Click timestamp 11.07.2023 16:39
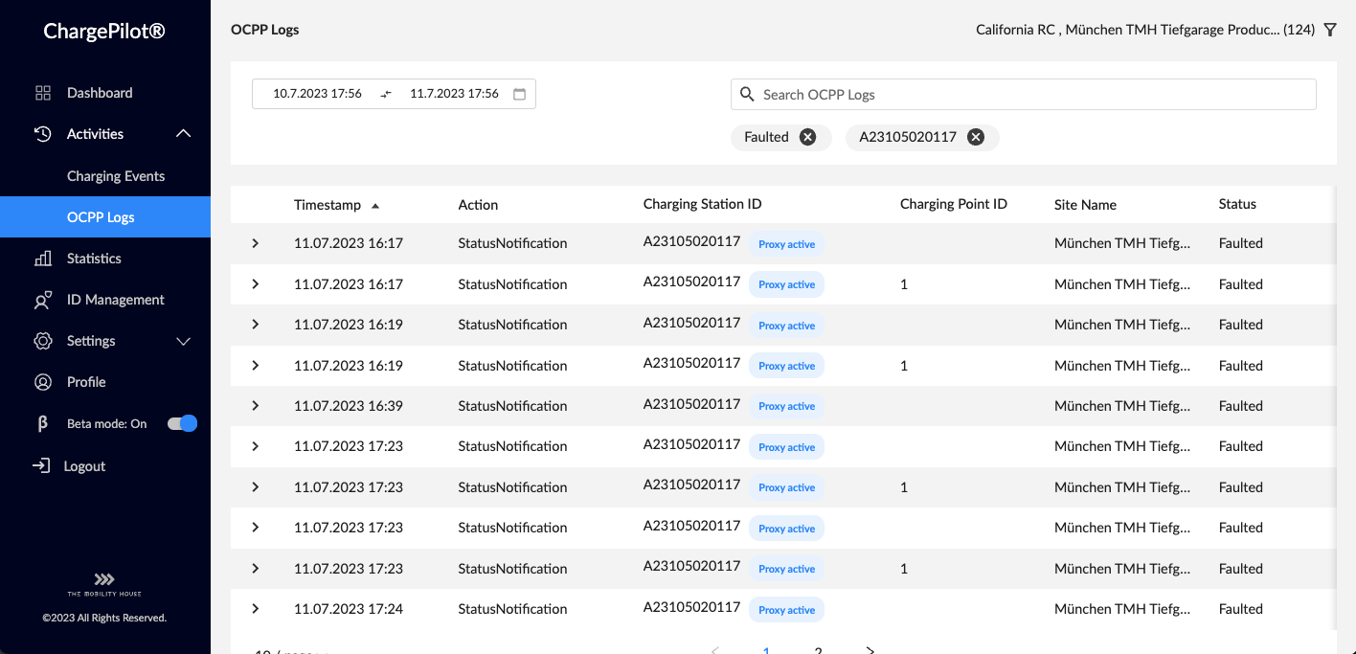The height and width of the screenshot is (654, 1356). point(349,406)
